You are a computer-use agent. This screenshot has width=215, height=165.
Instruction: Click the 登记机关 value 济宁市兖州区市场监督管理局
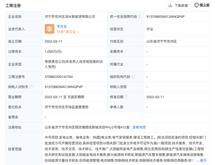click(67, 107)
